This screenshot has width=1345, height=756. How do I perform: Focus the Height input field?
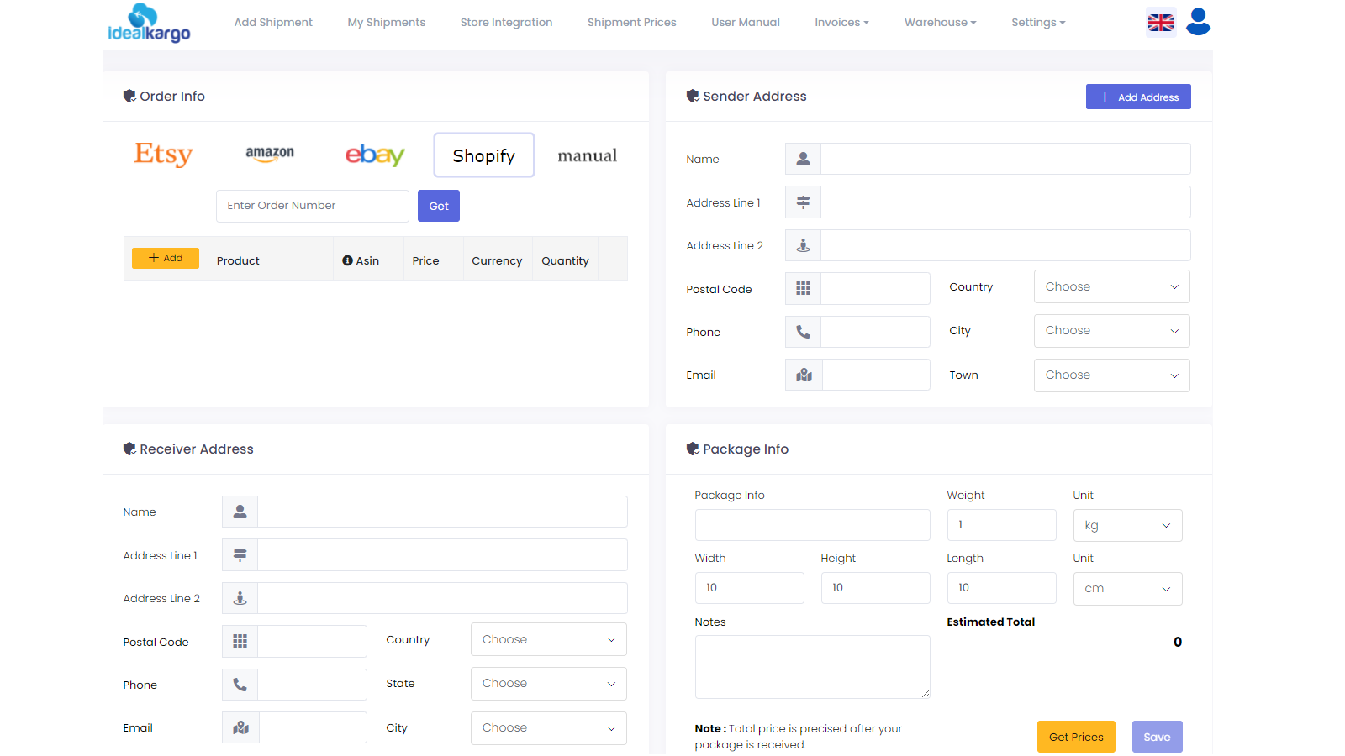pyautogui.click(x=875, y=588)
